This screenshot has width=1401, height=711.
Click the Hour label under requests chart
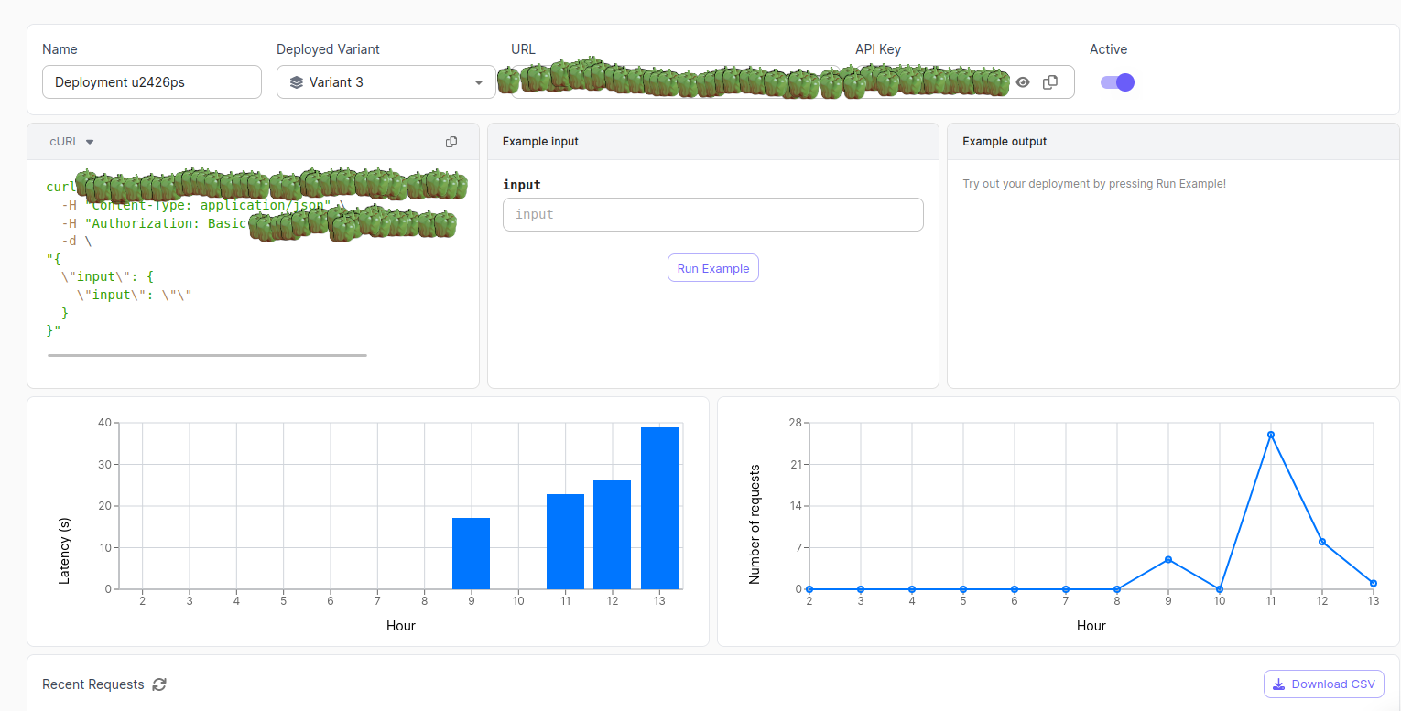(1091, 626)
